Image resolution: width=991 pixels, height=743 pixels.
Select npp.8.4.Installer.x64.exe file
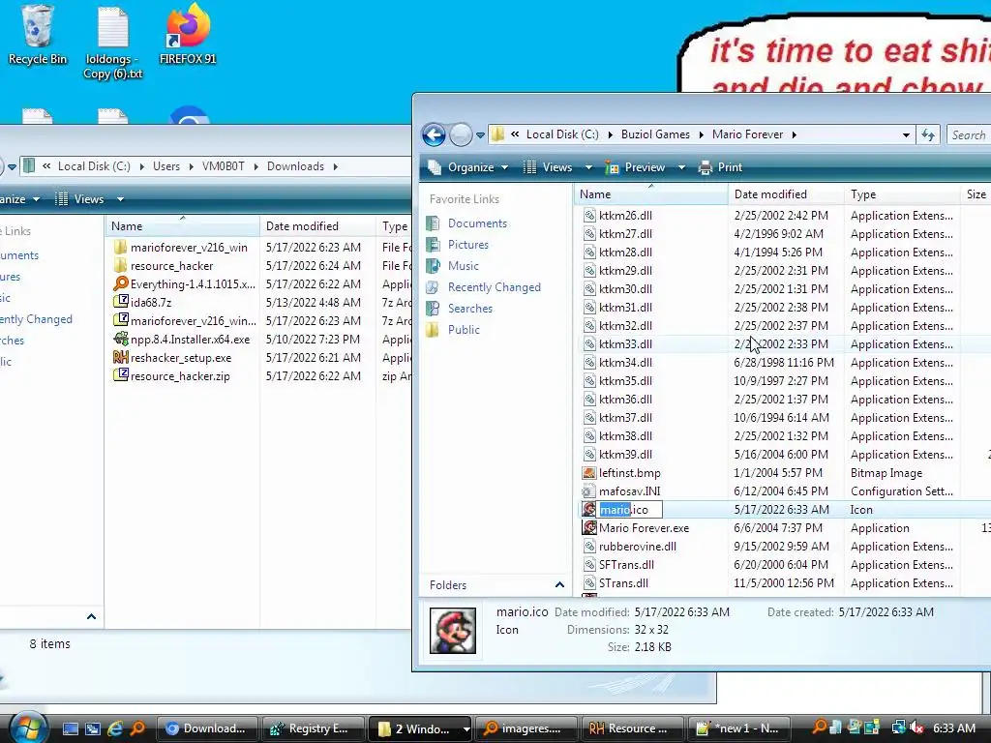point(190,340)
